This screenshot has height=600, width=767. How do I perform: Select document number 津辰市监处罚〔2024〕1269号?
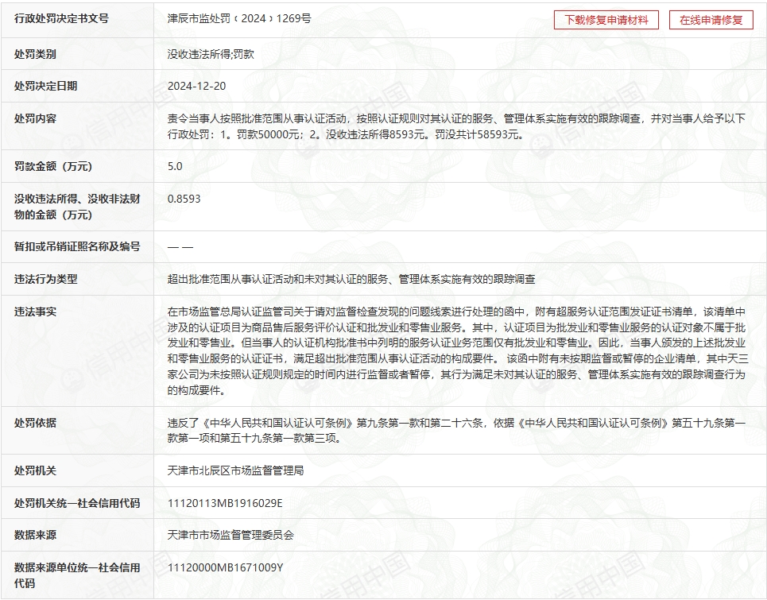pos(238,18)
